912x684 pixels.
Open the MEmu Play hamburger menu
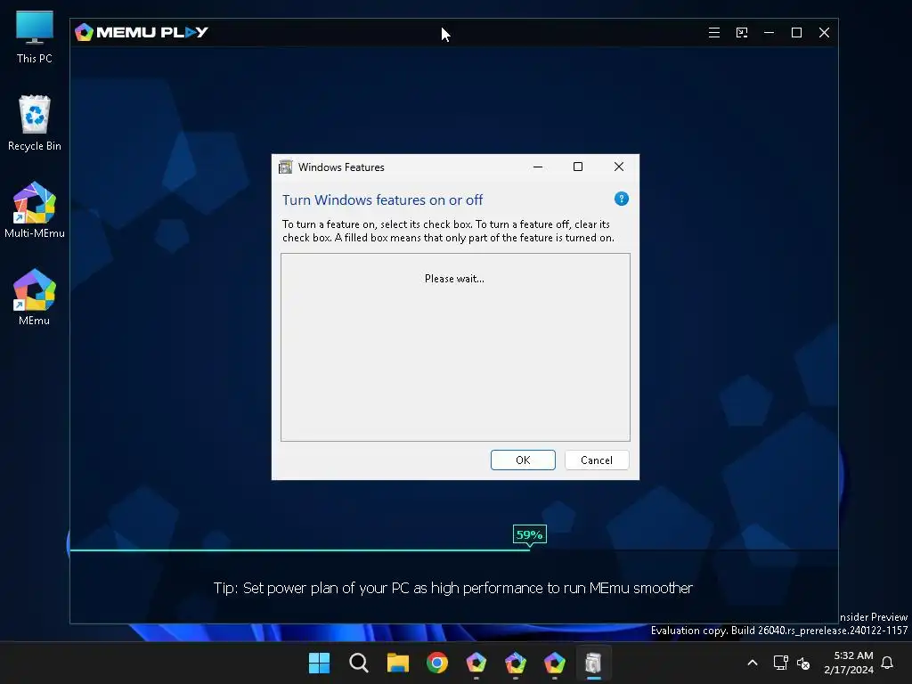(713, 33)
